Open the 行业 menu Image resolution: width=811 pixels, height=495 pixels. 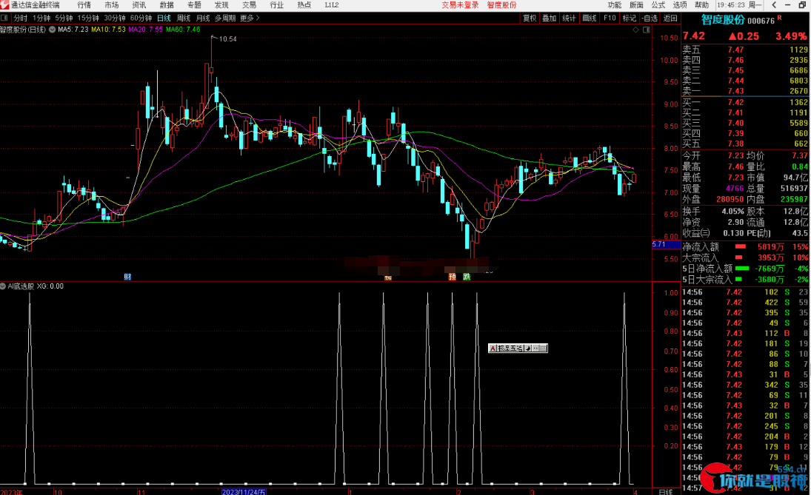tap(277, 4)
